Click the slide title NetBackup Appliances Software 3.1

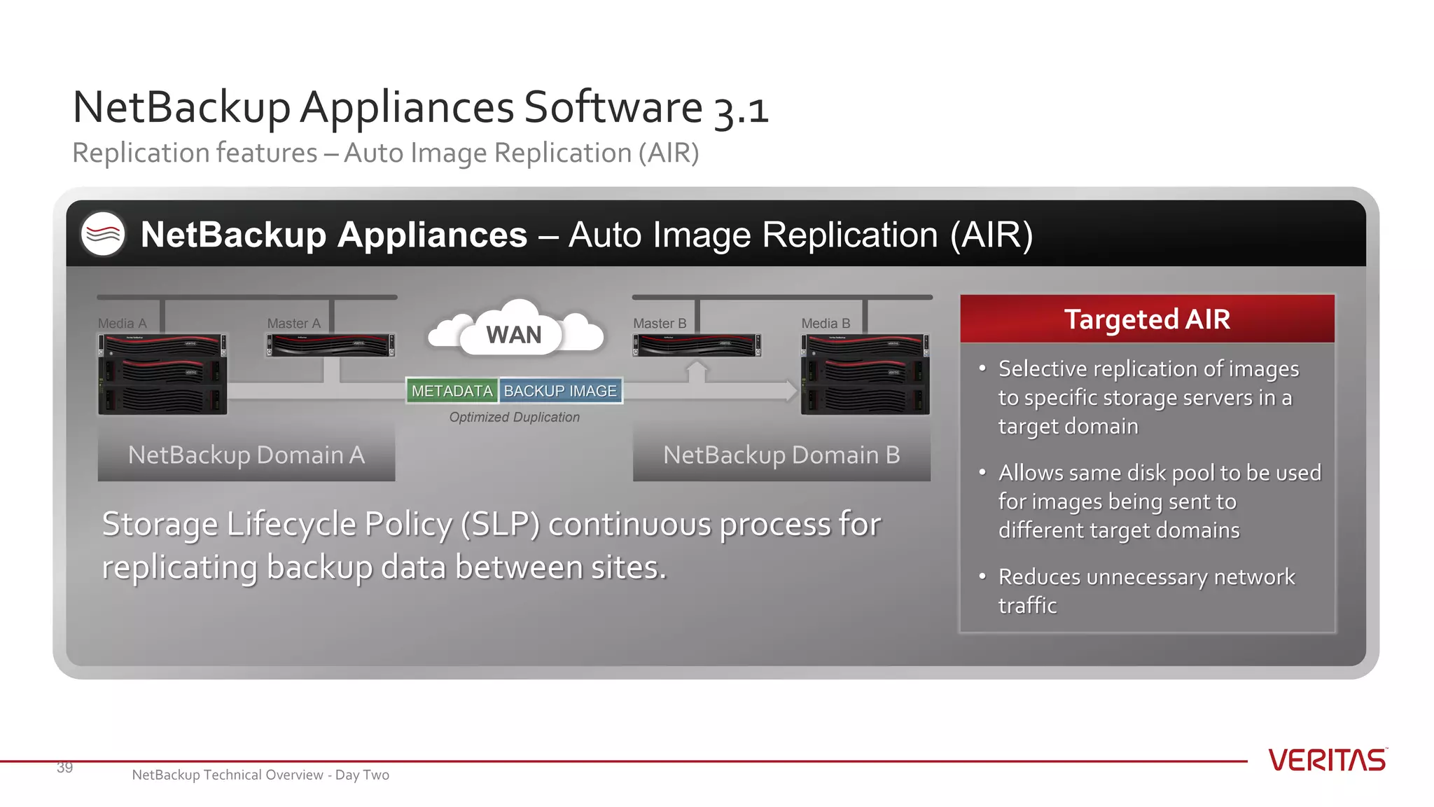(x=421, y=109)
